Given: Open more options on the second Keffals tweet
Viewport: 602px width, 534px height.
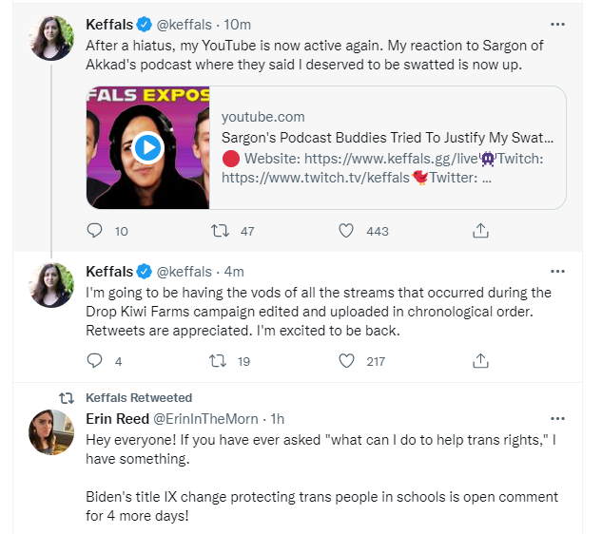Looking at the screenshot, I should point(558,272).
